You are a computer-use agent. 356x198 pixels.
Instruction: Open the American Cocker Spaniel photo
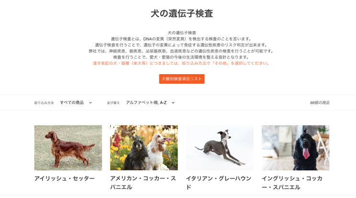144,148
